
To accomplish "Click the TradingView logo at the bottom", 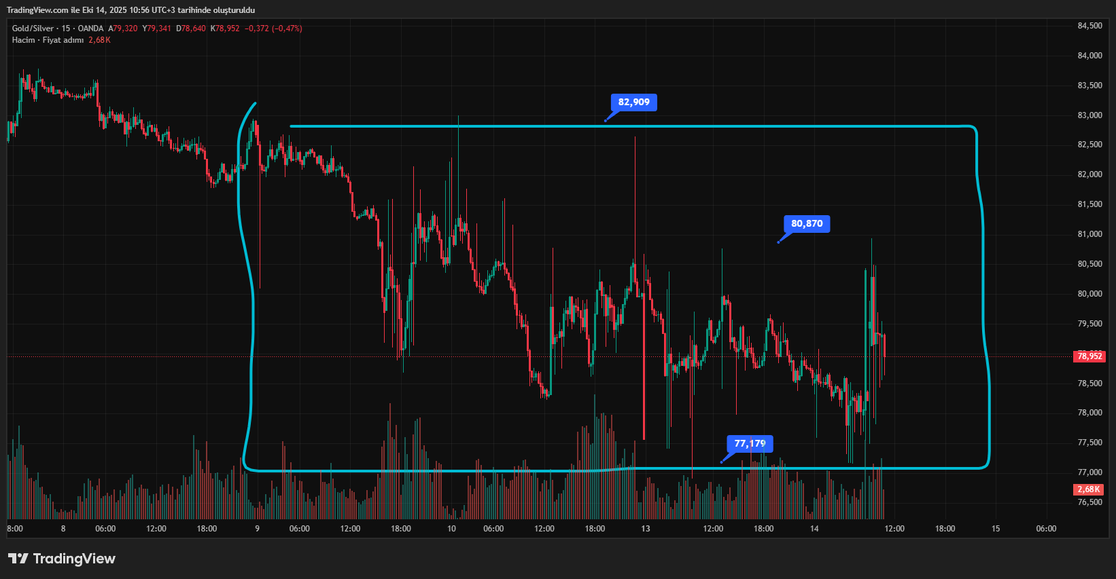I will (x=62, y=559).
